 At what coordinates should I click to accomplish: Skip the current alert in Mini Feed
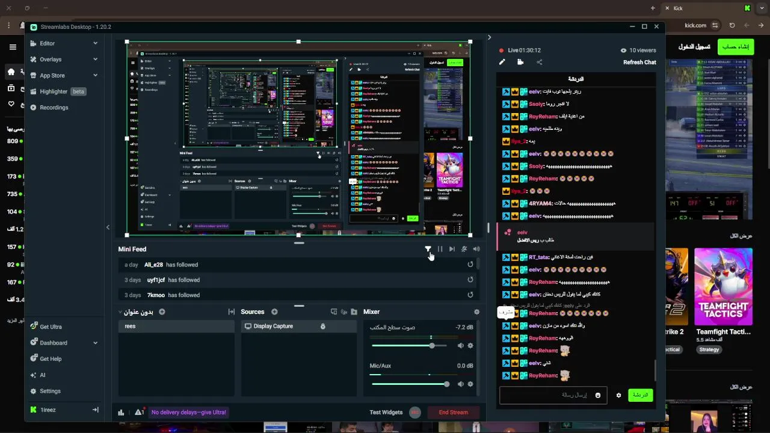pos(452,249)
